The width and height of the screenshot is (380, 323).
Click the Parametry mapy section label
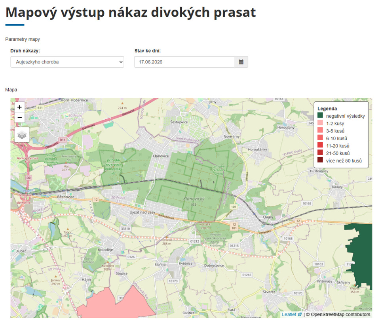click(x=23, y=39)
